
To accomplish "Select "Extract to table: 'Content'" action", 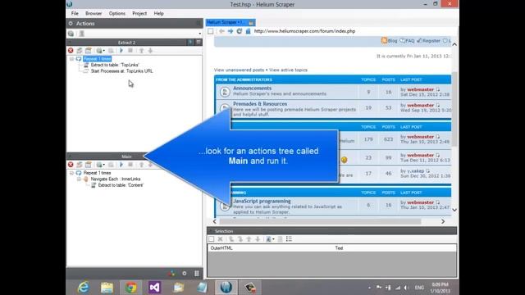I will coord(121,185).
